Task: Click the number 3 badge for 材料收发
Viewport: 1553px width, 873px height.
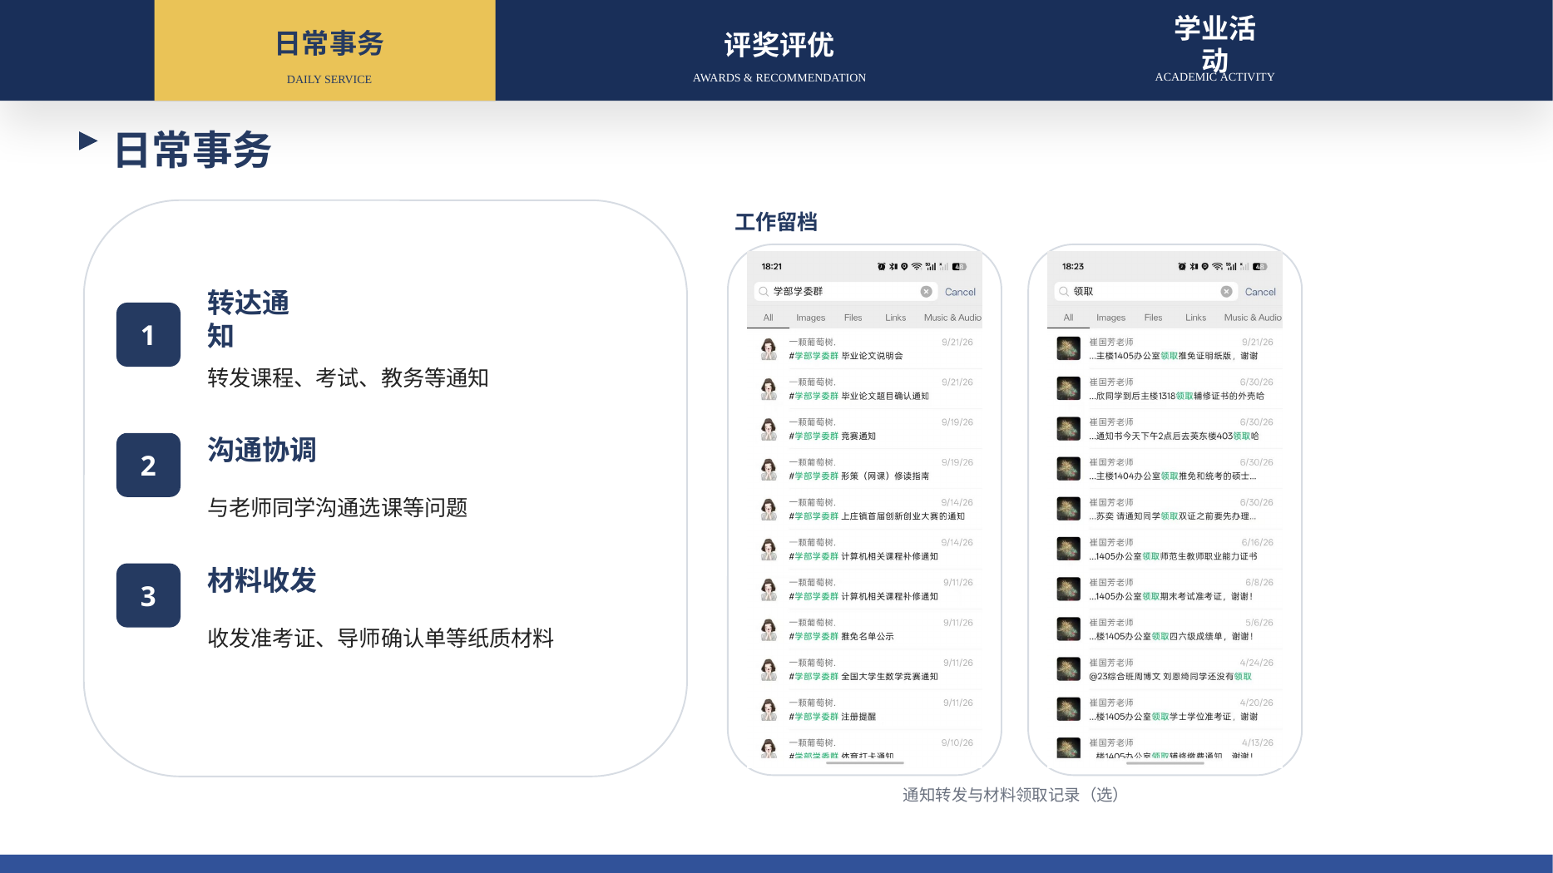Action: [x=148, y=596]
